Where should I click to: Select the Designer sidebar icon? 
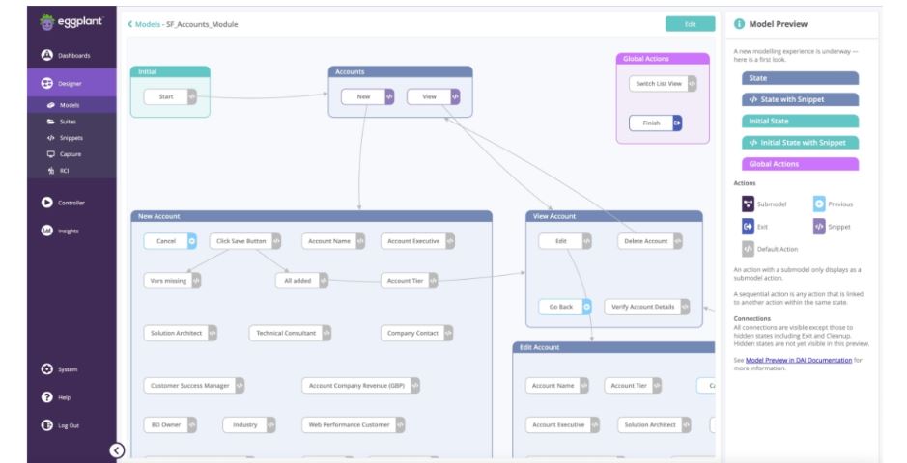pyautogui.click(x=47, y=83)
